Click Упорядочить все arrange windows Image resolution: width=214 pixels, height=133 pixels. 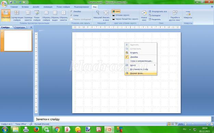click(x=158, y=12)
